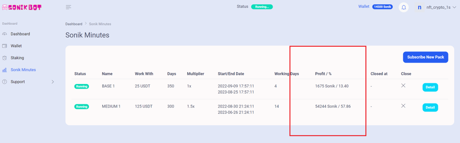Open Dashboard in the sidebar
The height and width of the screenshot is (143, 460).
(x=20, y=34)
